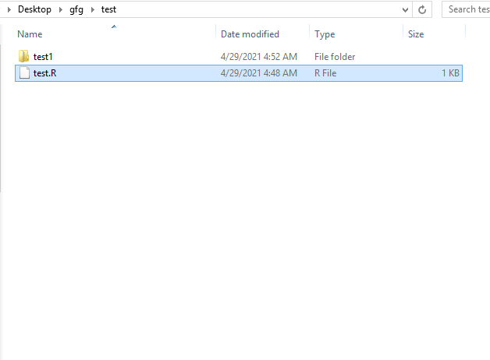Viewport: 490px width, 360px height.
Task: Navigate to gfg folder in the breadcrumb
Action: click(76, 9)
